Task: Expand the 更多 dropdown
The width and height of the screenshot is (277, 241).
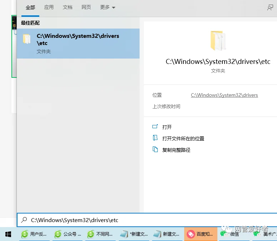Action: click(107, 7)
